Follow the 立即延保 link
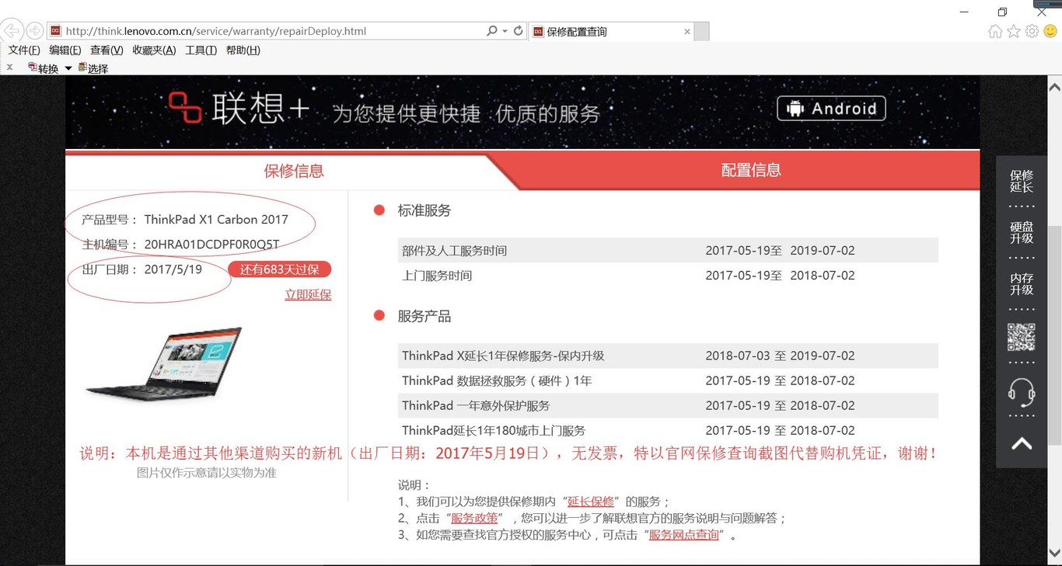This screenshot has width=1062, height=566. pos(308,294)
